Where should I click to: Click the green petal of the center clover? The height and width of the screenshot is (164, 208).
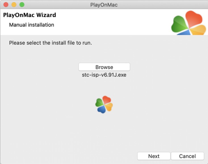(99, 102)
